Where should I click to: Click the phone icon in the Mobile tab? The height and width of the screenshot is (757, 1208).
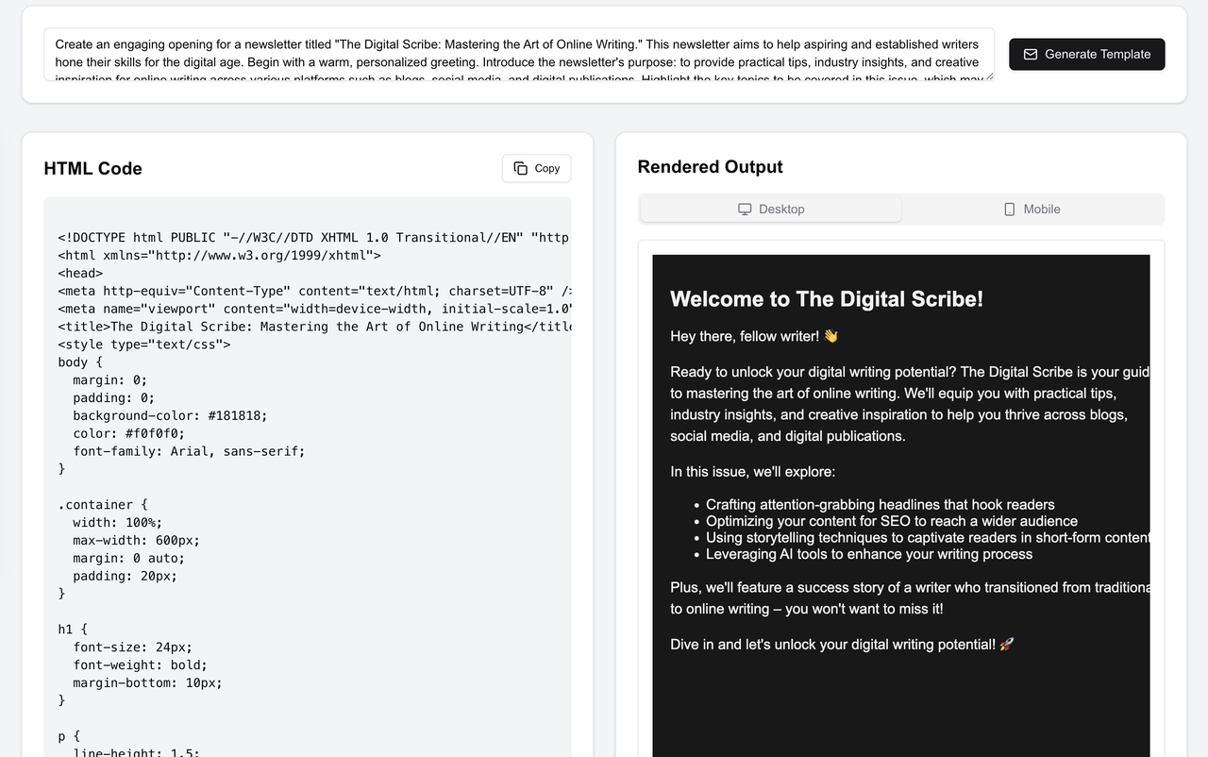[1010, 209]
